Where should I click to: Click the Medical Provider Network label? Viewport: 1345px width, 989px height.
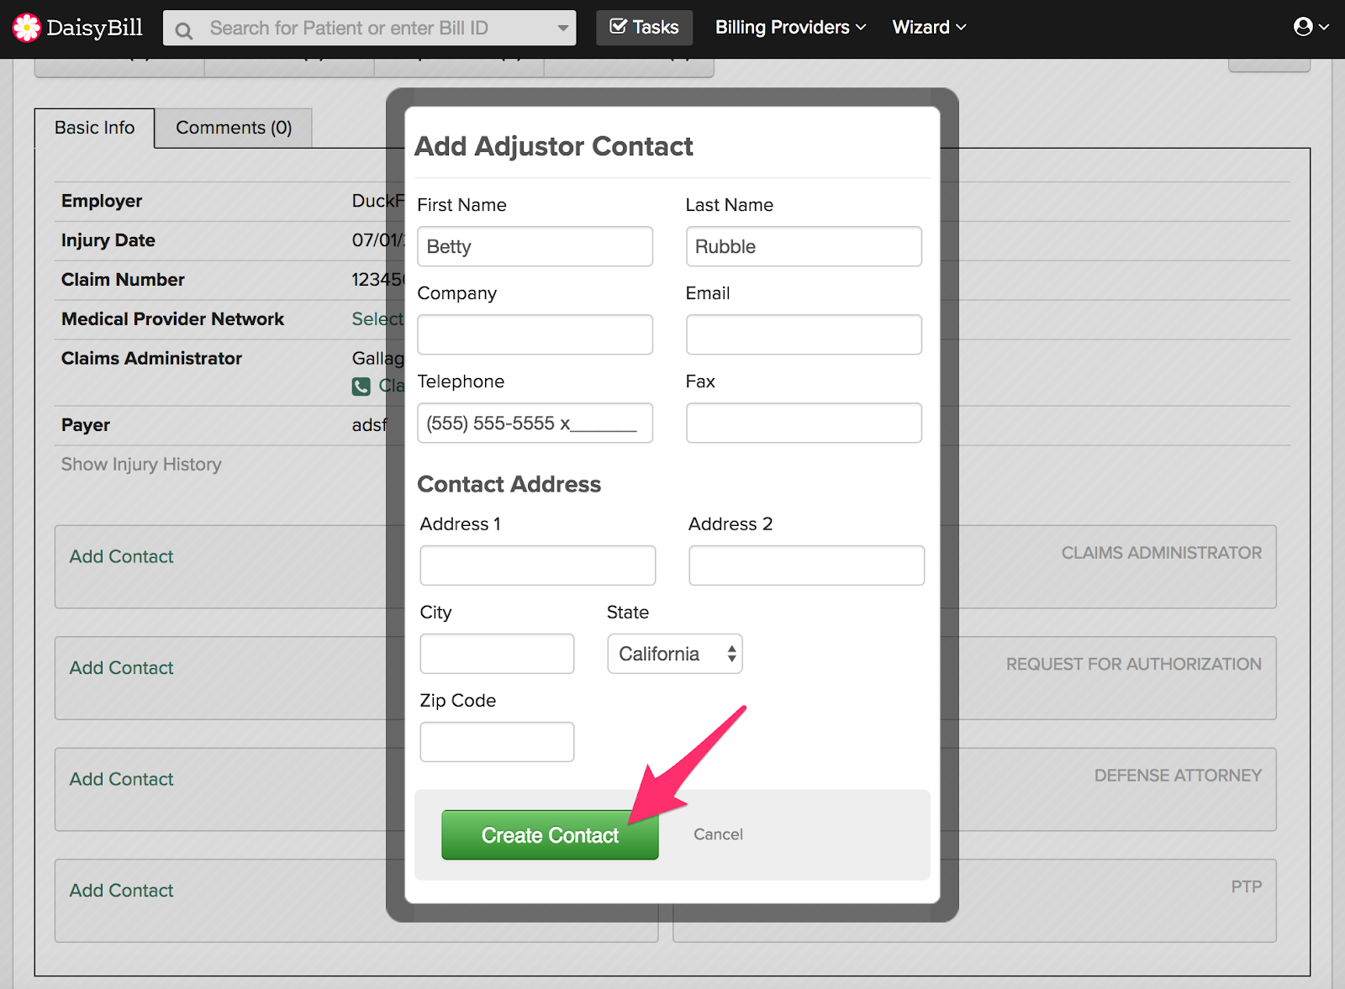pos(172,319)
